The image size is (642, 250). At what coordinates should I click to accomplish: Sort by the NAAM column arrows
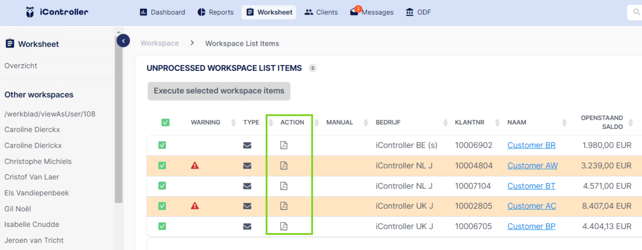(564, 122)
